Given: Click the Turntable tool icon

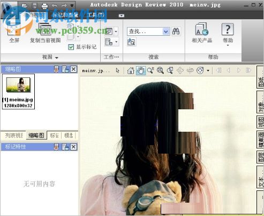Looking at the screenshot, I should pos(190,70).
